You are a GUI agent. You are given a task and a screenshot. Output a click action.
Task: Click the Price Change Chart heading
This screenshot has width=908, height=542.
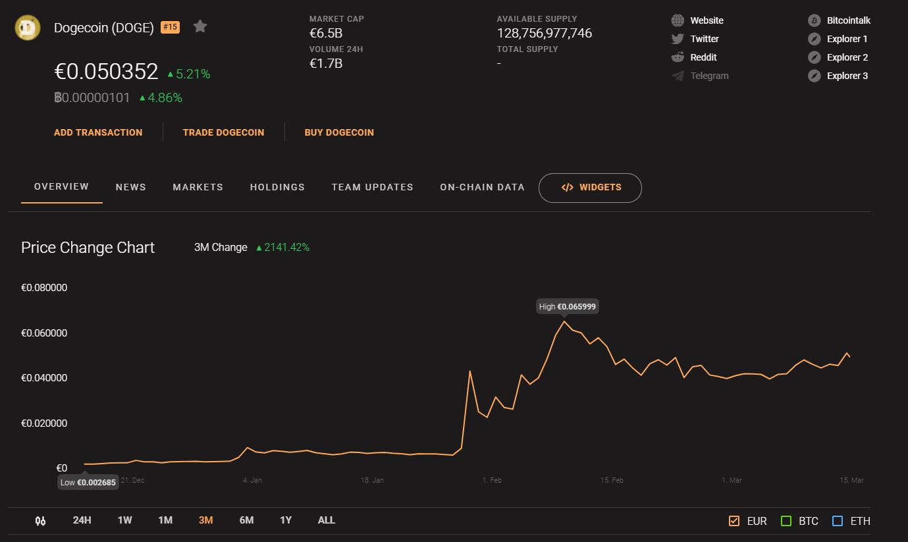(88, 248)
